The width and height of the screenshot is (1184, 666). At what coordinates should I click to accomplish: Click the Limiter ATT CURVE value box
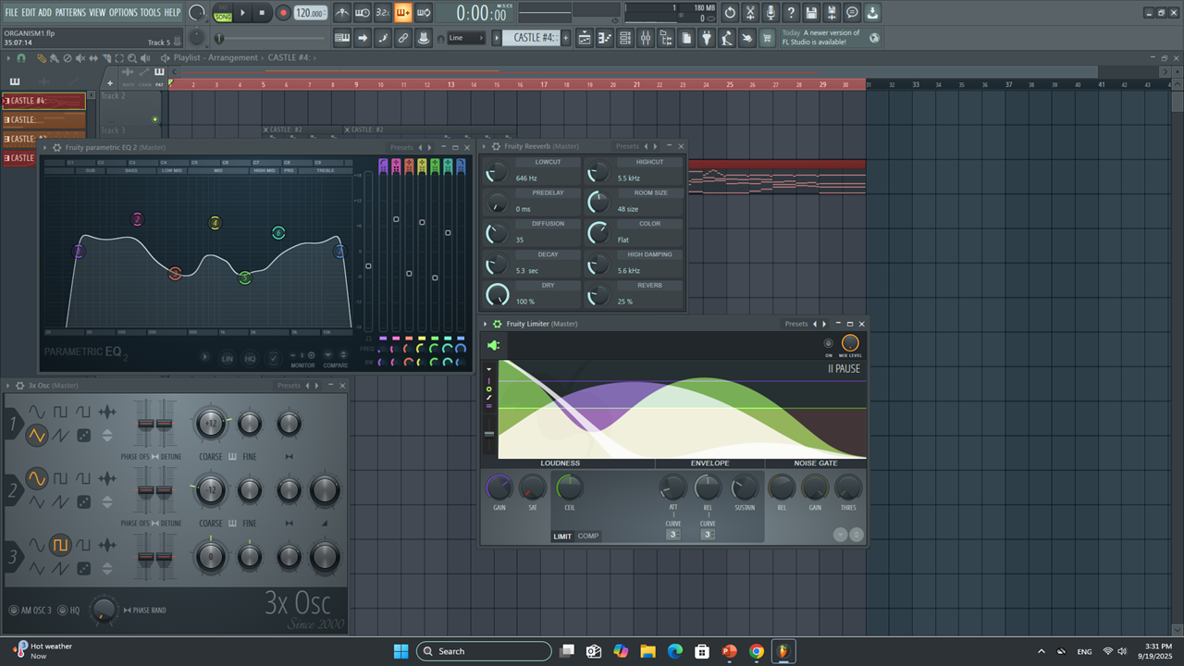tap(673, 535)
